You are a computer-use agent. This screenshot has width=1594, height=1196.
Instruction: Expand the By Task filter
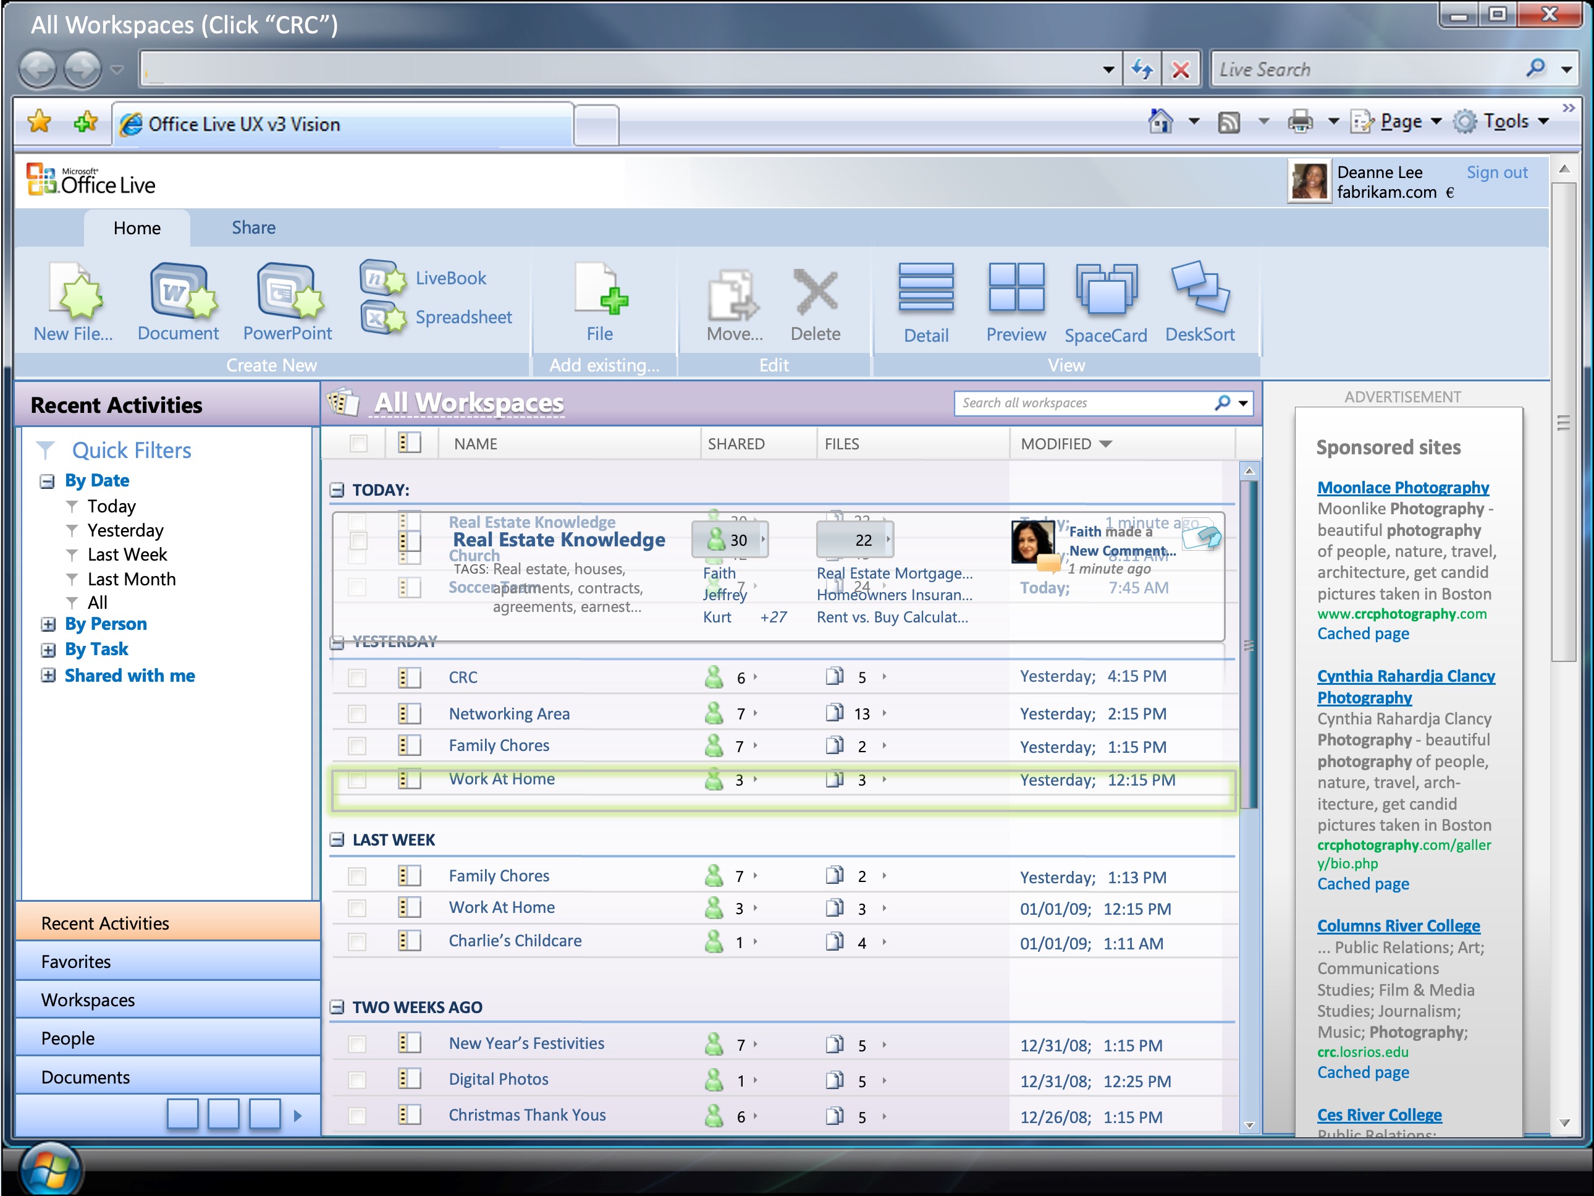[x=48, y=650]
